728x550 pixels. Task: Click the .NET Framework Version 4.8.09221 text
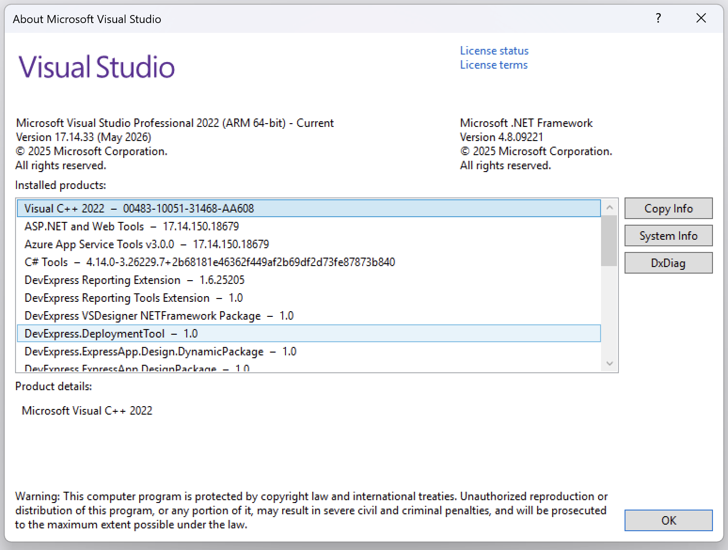point(501,137)
